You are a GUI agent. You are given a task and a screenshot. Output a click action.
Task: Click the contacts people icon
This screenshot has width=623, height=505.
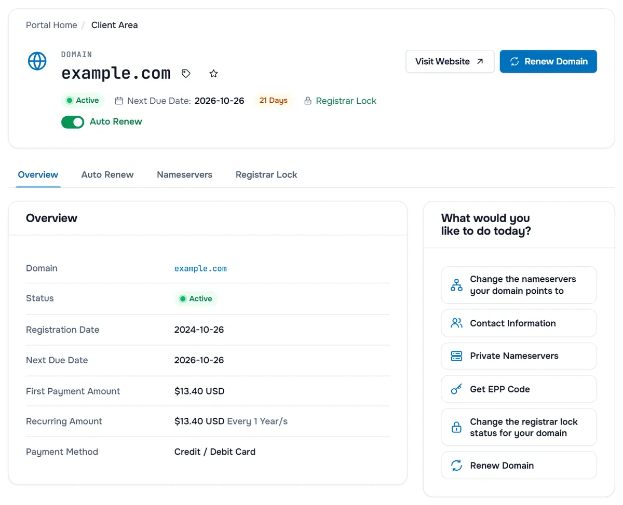[456, 323]
